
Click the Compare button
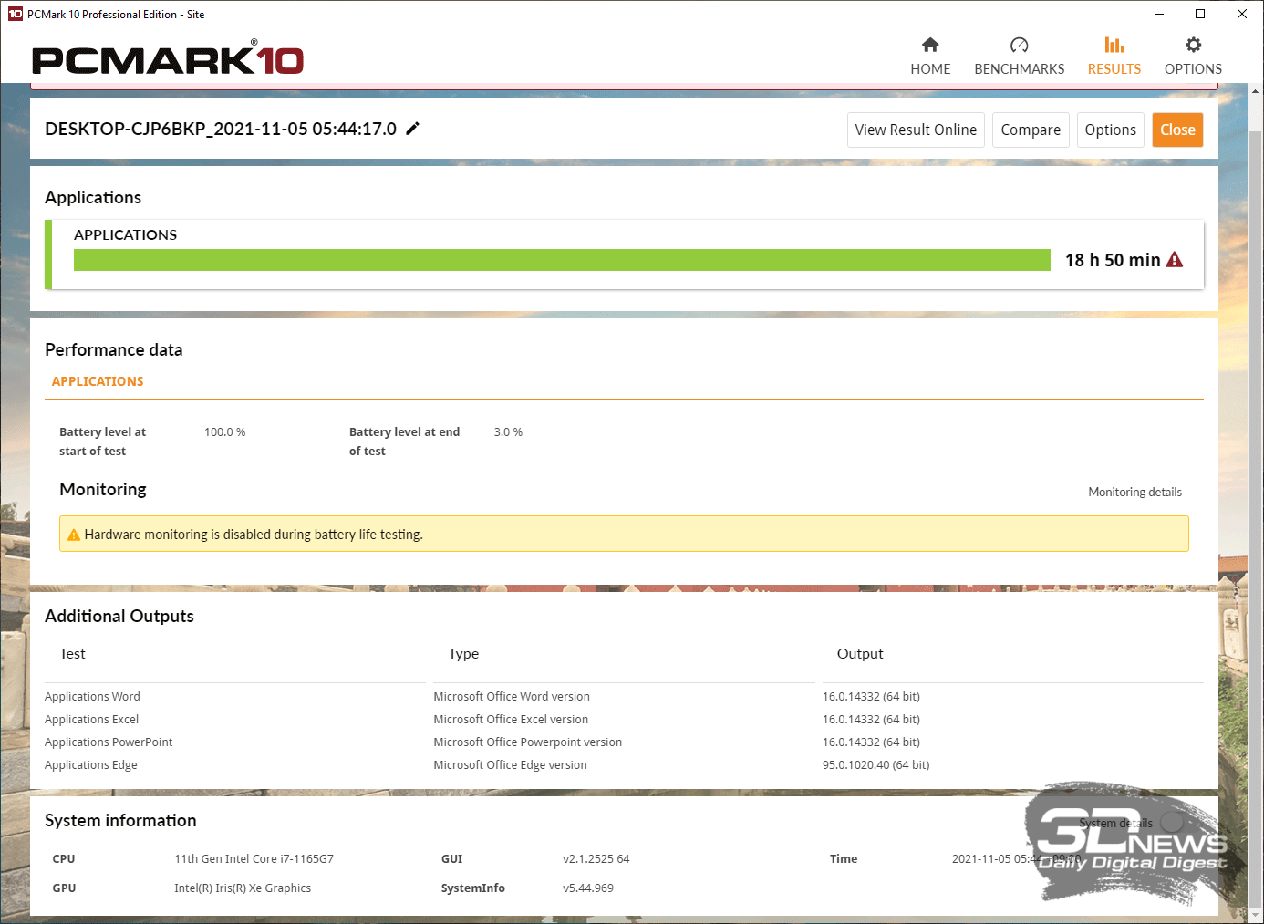(1031, 130)
